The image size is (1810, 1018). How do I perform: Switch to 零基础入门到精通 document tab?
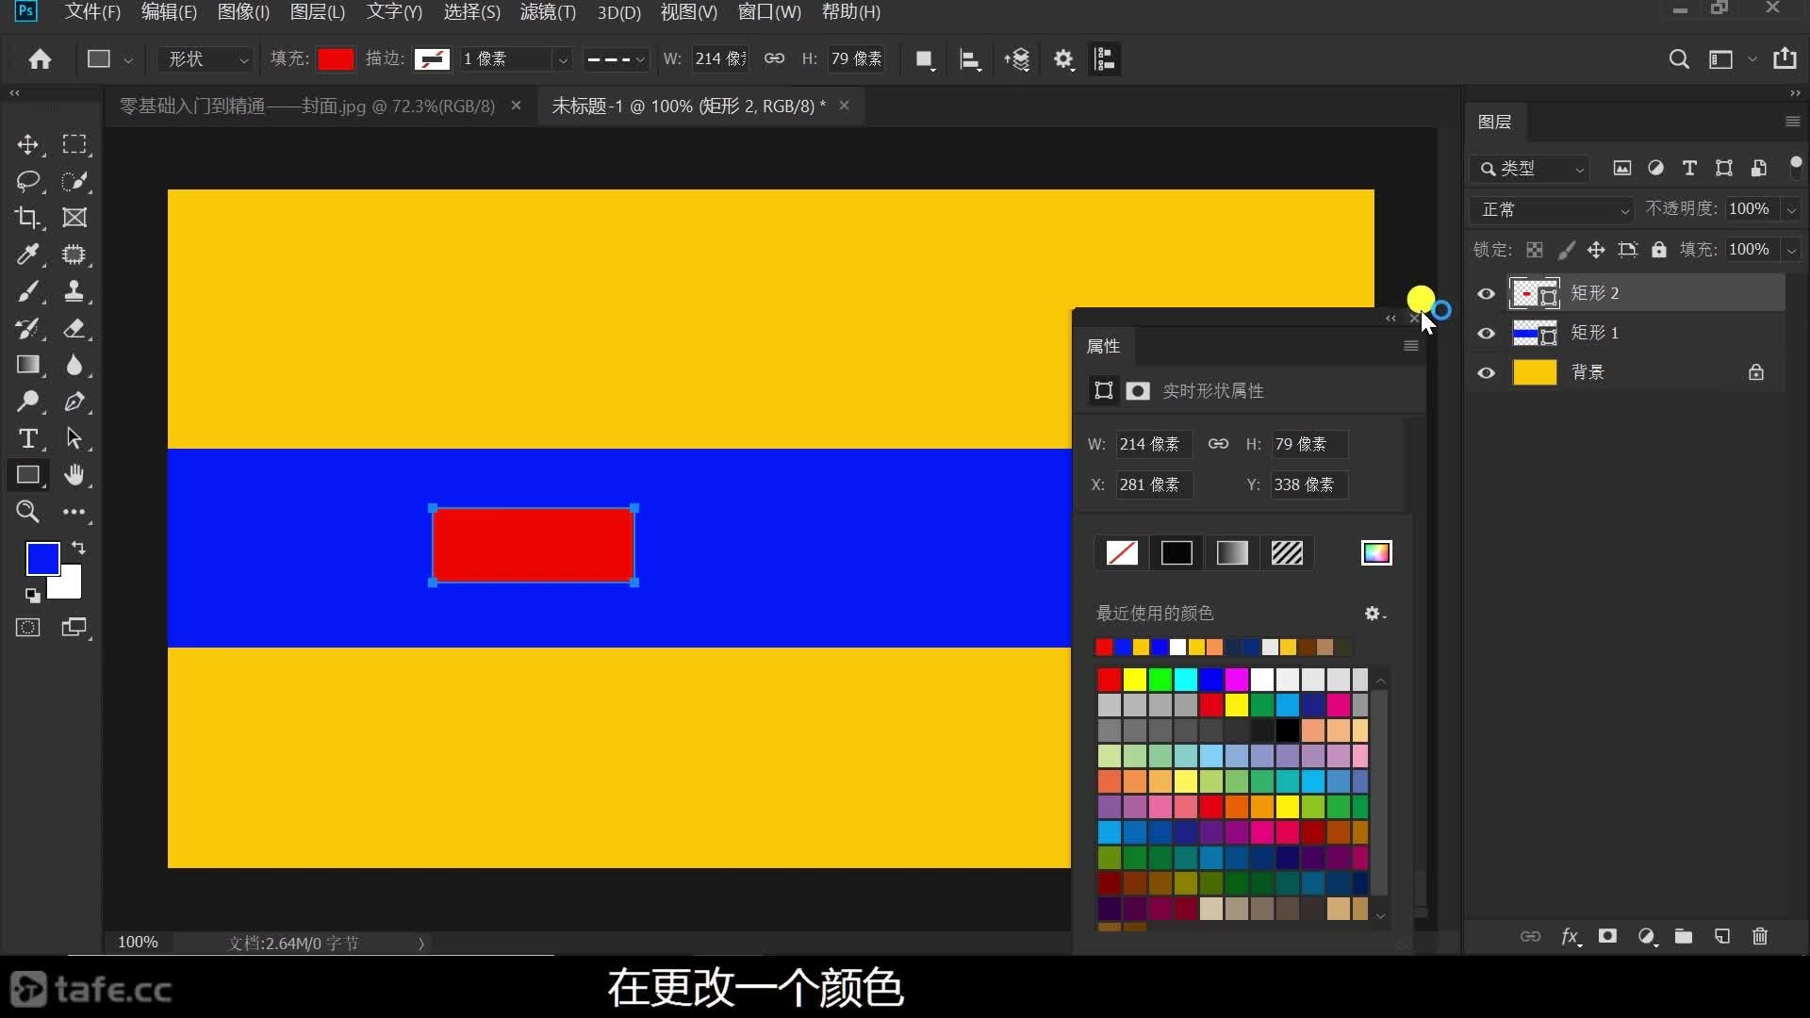point(307,107)
